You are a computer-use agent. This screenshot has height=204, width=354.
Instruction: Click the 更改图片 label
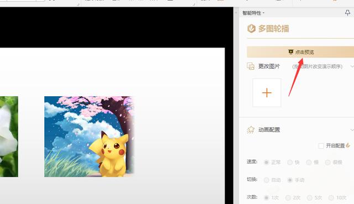269,66
